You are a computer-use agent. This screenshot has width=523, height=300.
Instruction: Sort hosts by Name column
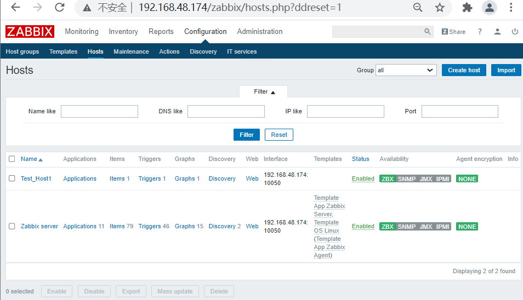click(31, 159)
